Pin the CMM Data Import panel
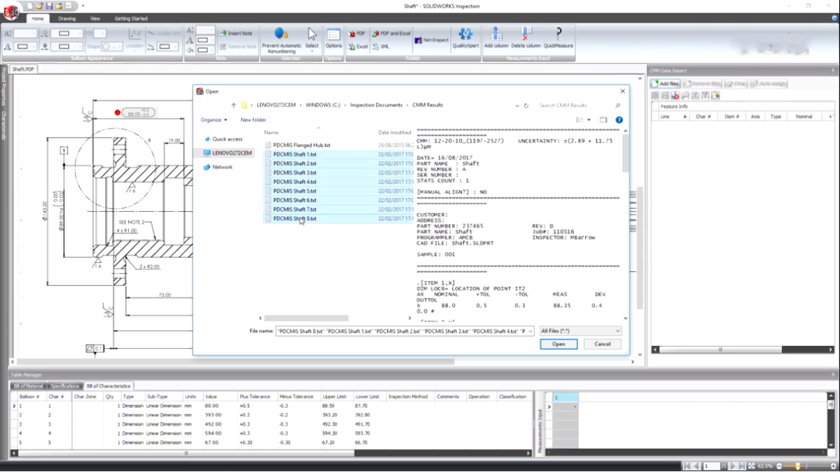 click(x=832, y=71)
